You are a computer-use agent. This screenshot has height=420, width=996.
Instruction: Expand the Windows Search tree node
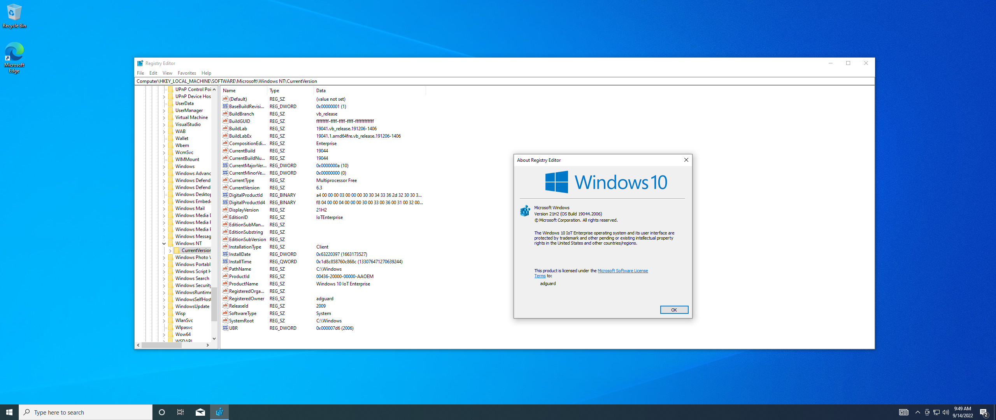(x=164, y=278)
